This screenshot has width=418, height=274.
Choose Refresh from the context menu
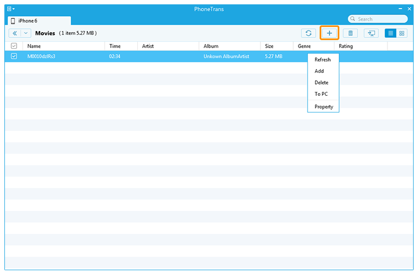[323, 59]
